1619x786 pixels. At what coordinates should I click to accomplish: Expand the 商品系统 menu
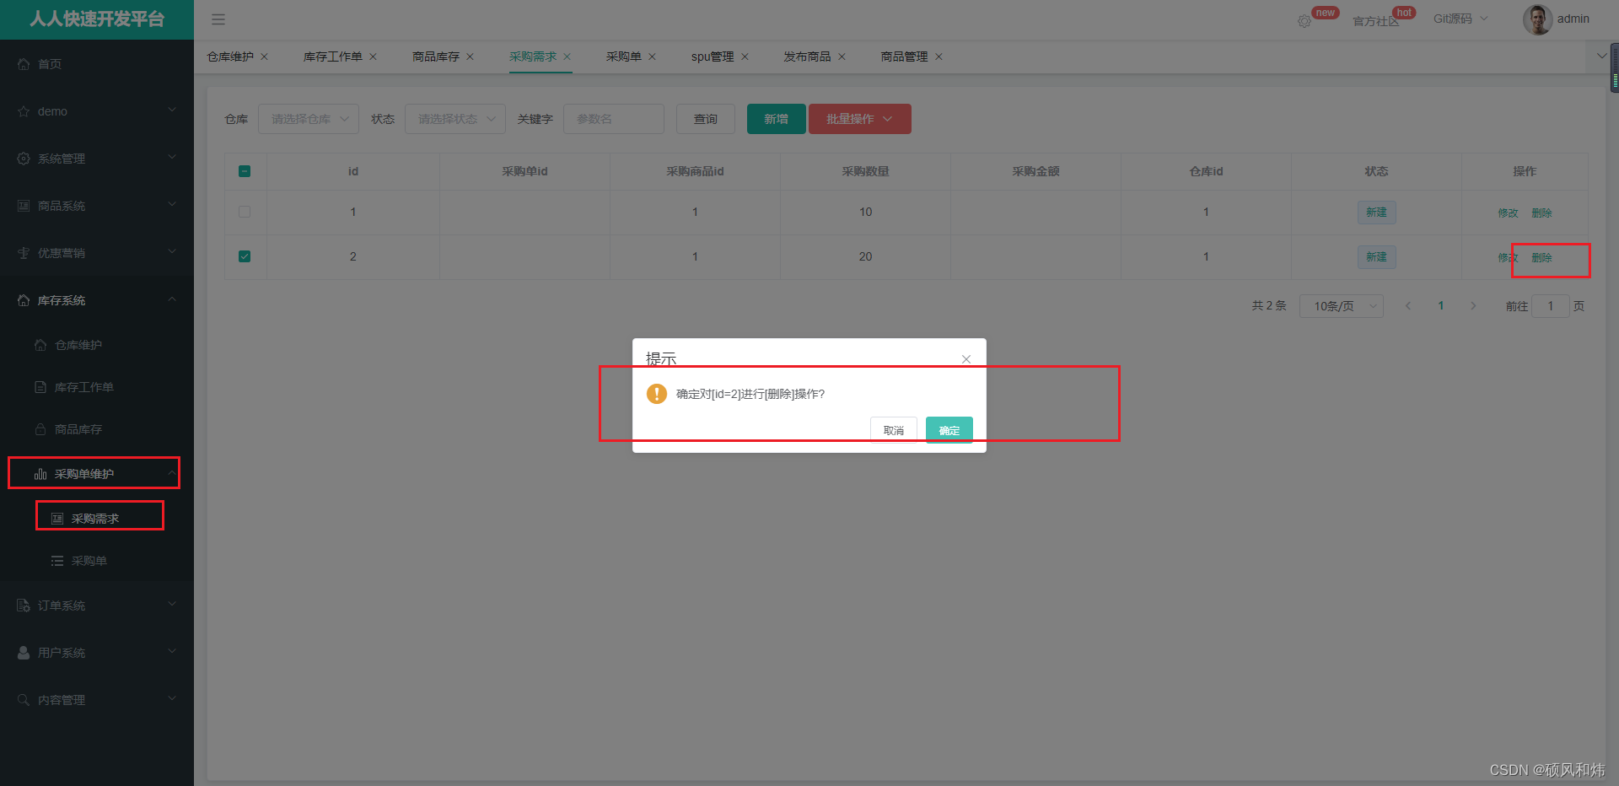click(x=97, y=206)
